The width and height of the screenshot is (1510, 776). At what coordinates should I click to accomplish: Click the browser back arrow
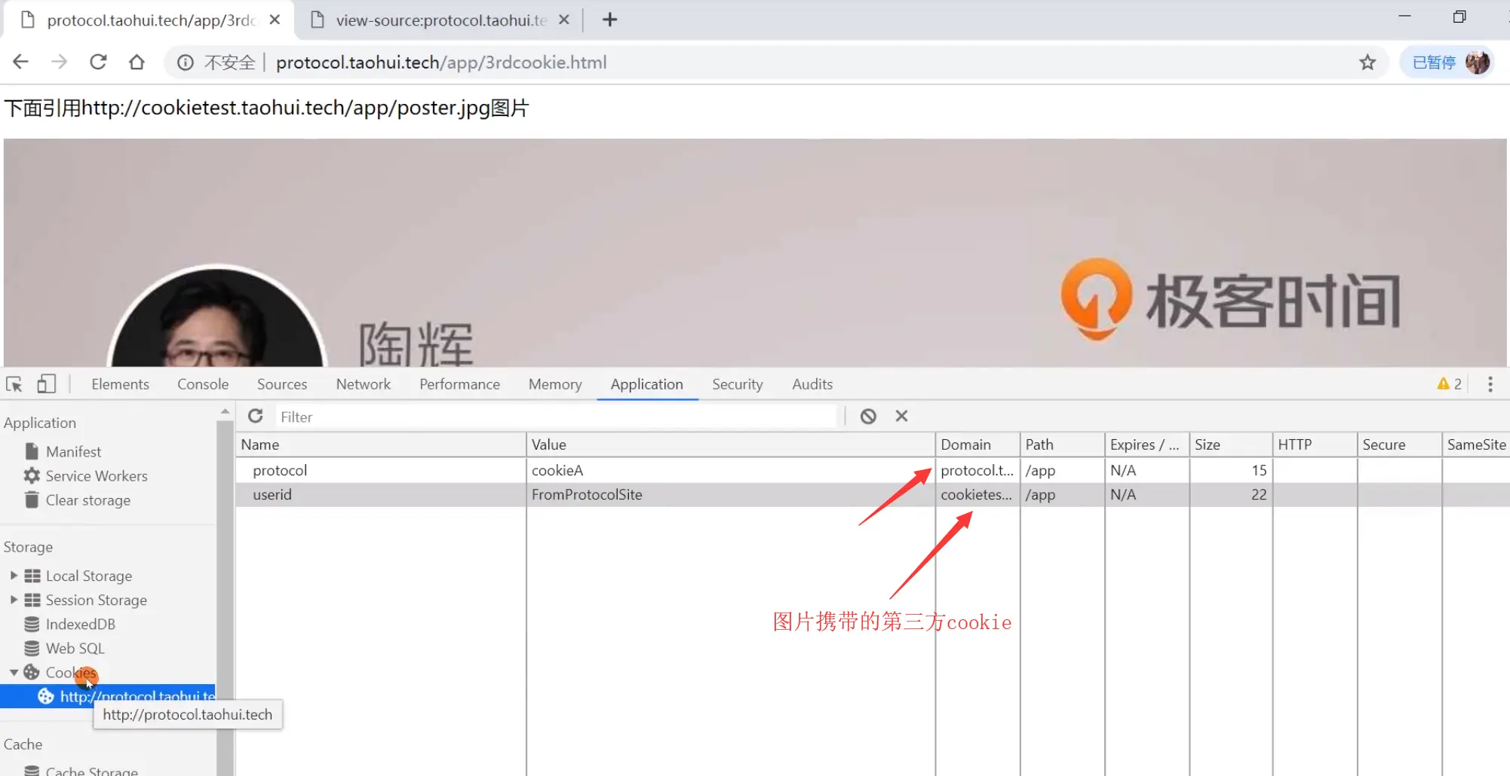[20, 62]
